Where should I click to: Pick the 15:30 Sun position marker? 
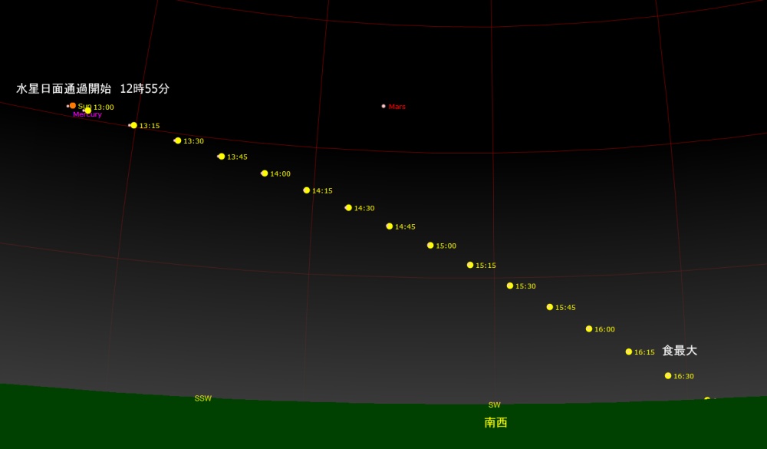click(510, 286)
